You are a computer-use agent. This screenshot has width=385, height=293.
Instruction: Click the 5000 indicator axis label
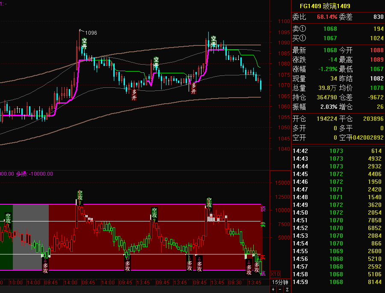[284, 238]
